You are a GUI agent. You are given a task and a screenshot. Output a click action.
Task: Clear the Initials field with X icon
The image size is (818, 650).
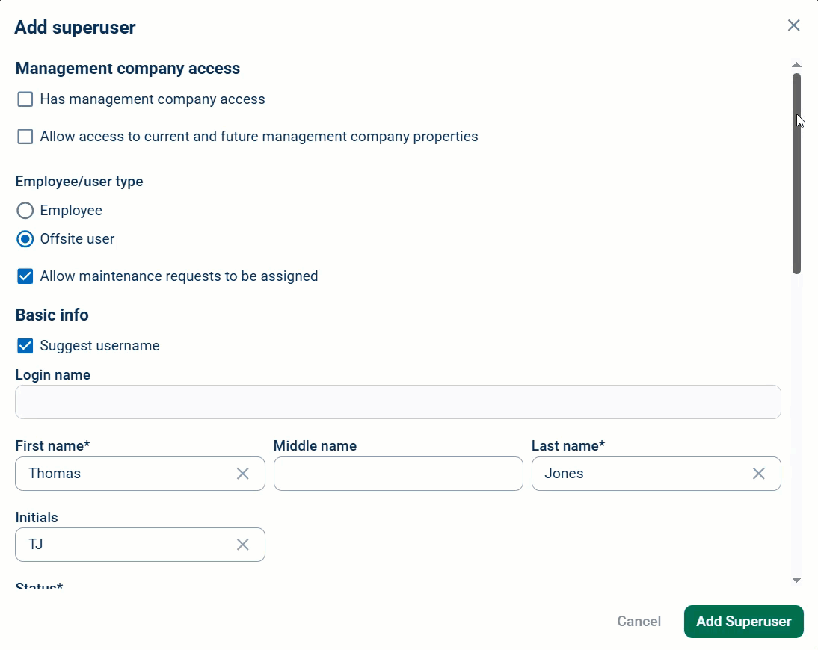[242, 545]
